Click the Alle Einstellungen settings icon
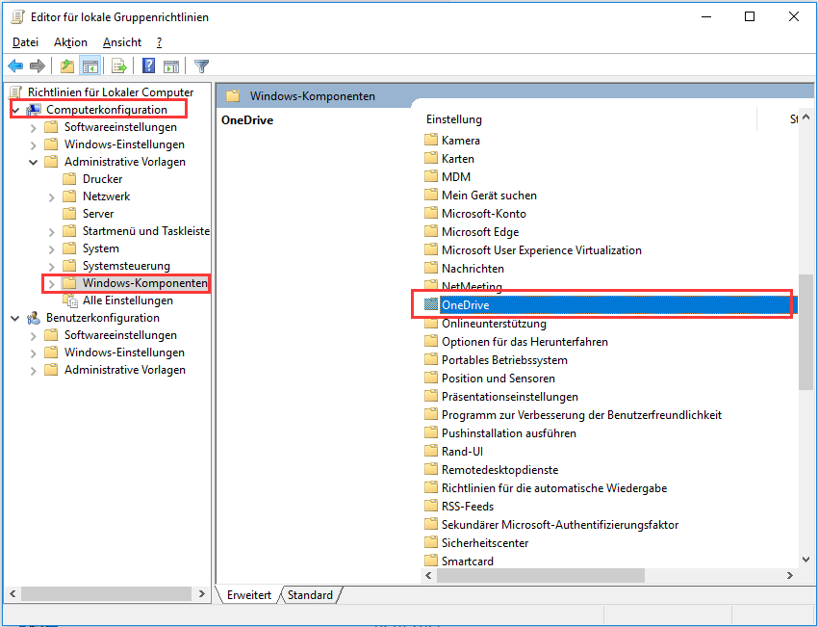 click(70, 300)
